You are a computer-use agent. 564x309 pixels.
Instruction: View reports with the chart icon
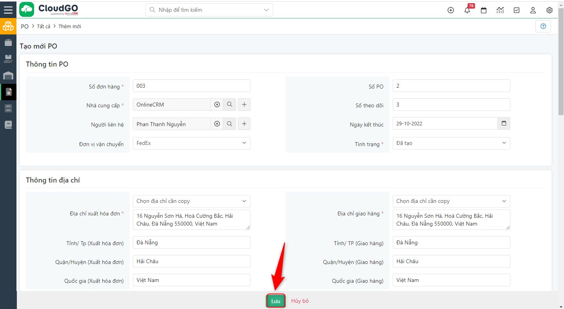point(500,10)
